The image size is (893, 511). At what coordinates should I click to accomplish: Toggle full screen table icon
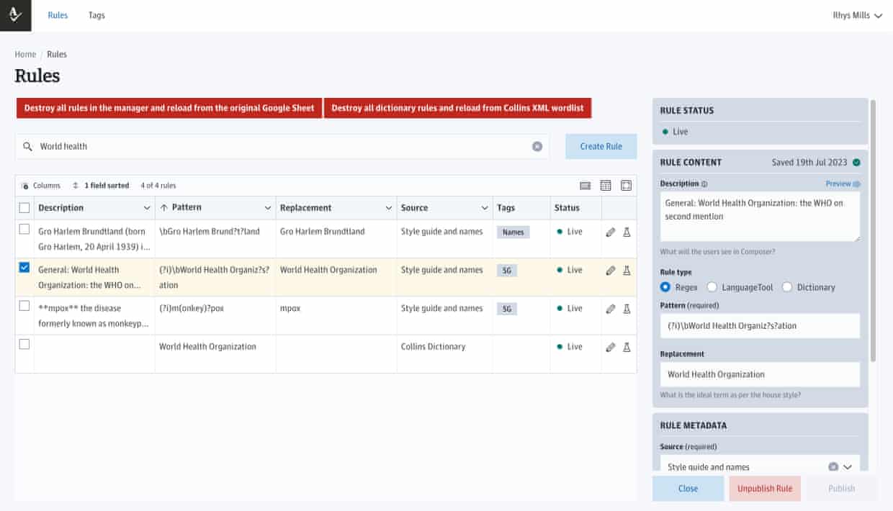(626, 186)
